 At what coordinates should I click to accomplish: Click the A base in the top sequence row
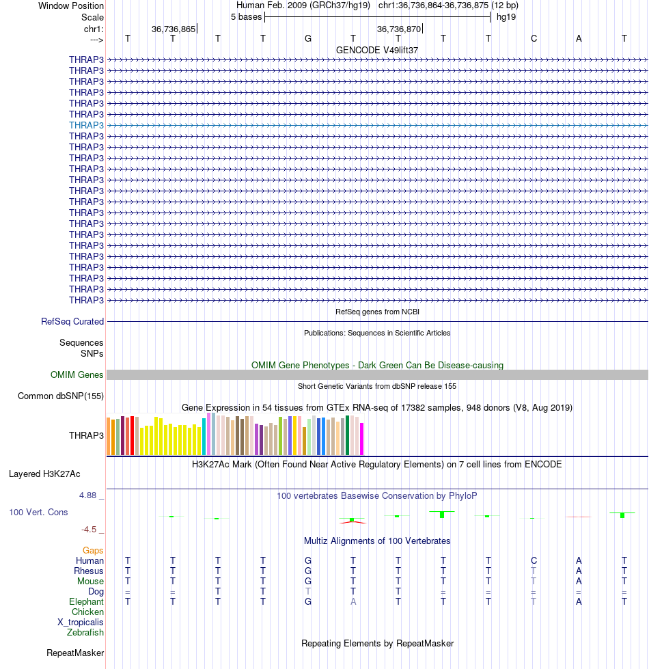point(579,39)
